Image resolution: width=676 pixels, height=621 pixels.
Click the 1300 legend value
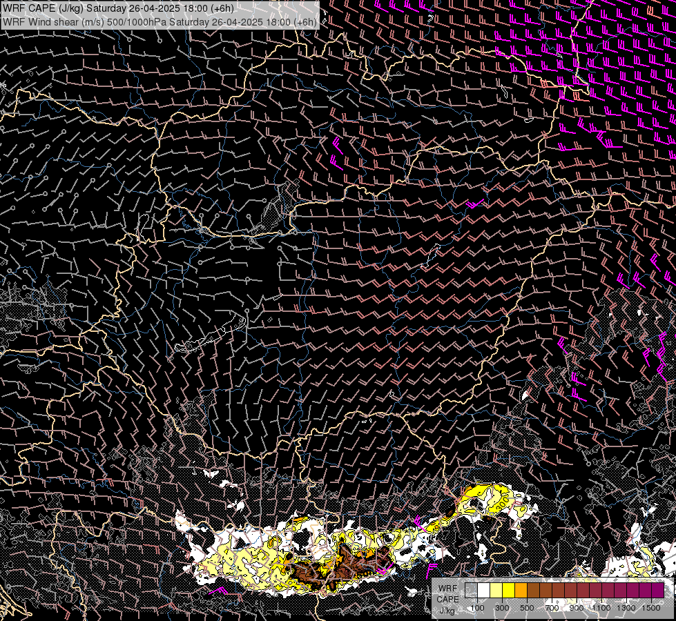click(x=626, y=608)
